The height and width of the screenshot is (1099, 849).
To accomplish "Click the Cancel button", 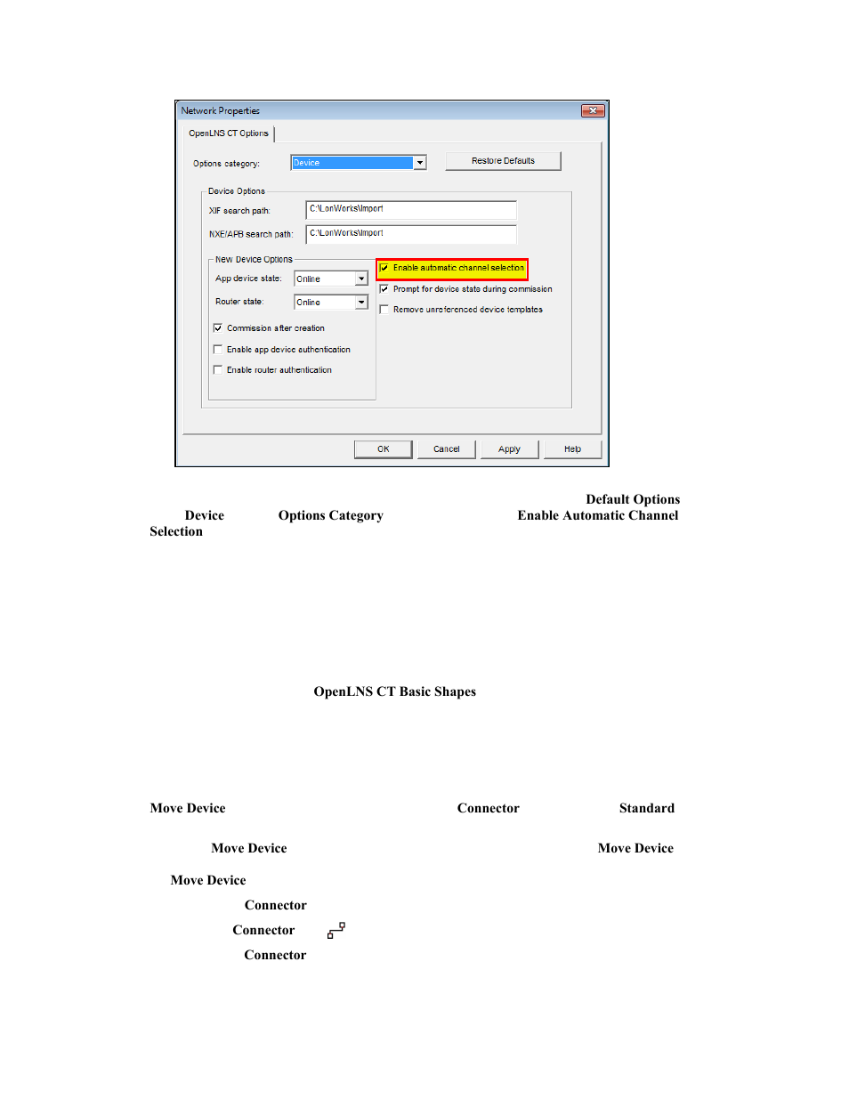I will pyautogui.click(x=447, y=449).
